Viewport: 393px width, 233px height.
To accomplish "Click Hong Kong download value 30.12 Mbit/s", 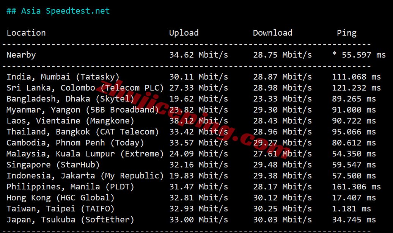I will coord(283,198).
